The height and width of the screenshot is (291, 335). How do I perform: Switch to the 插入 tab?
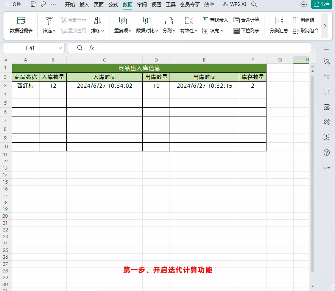tap(84, 5)
